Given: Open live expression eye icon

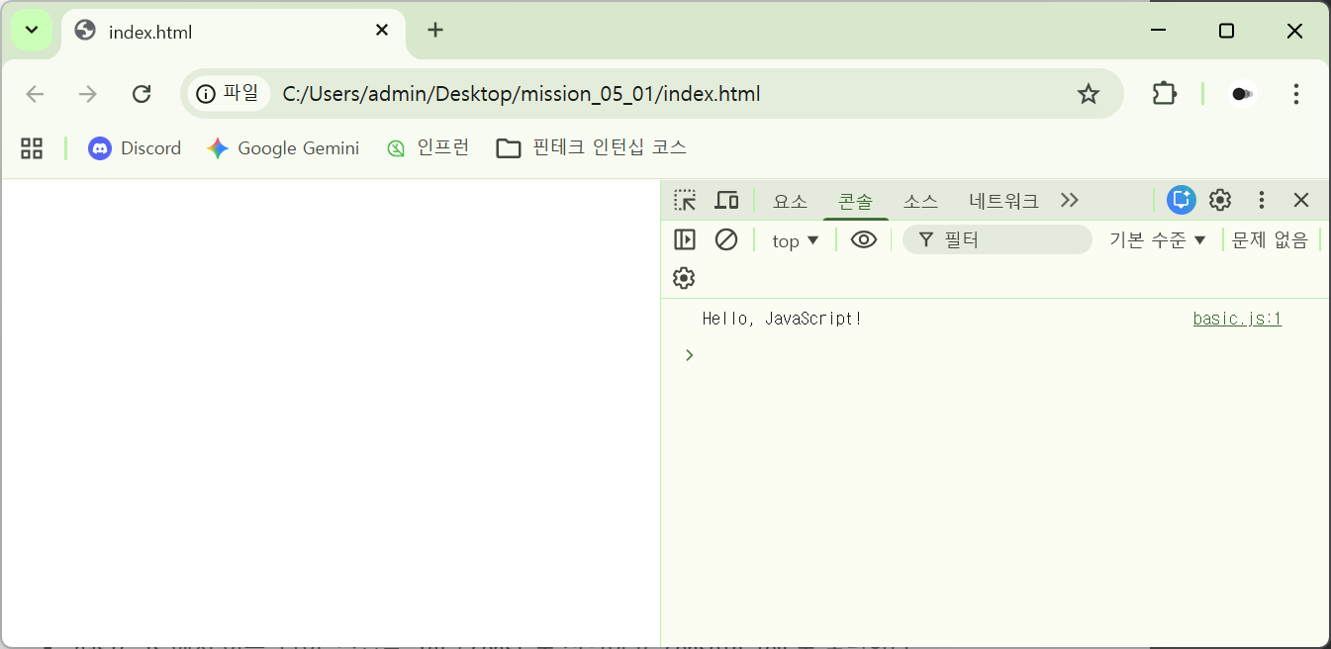Looking at the screenshot, I should coord(864,239).
